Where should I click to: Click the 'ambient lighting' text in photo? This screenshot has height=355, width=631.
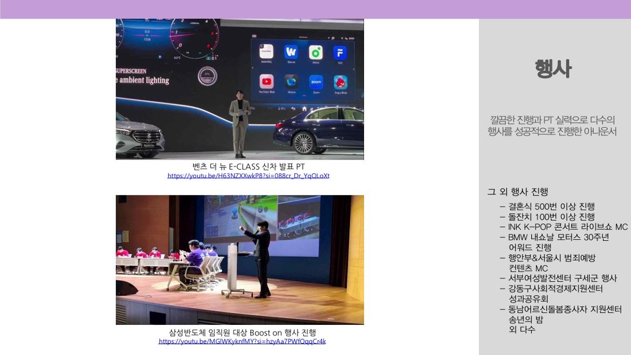click(x=144, y=80)
